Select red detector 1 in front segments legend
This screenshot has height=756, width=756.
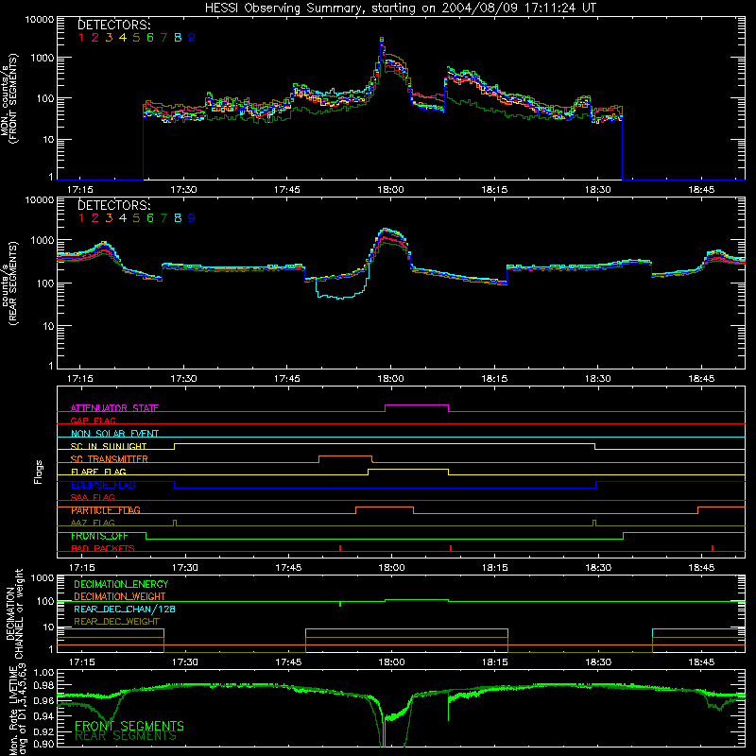81,38
